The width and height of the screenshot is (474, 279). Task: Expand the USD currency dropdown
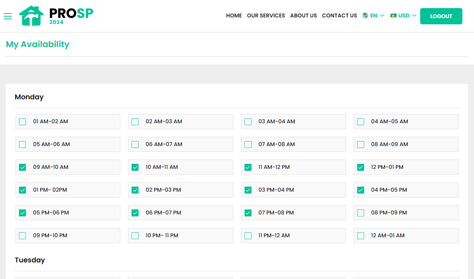404,15
